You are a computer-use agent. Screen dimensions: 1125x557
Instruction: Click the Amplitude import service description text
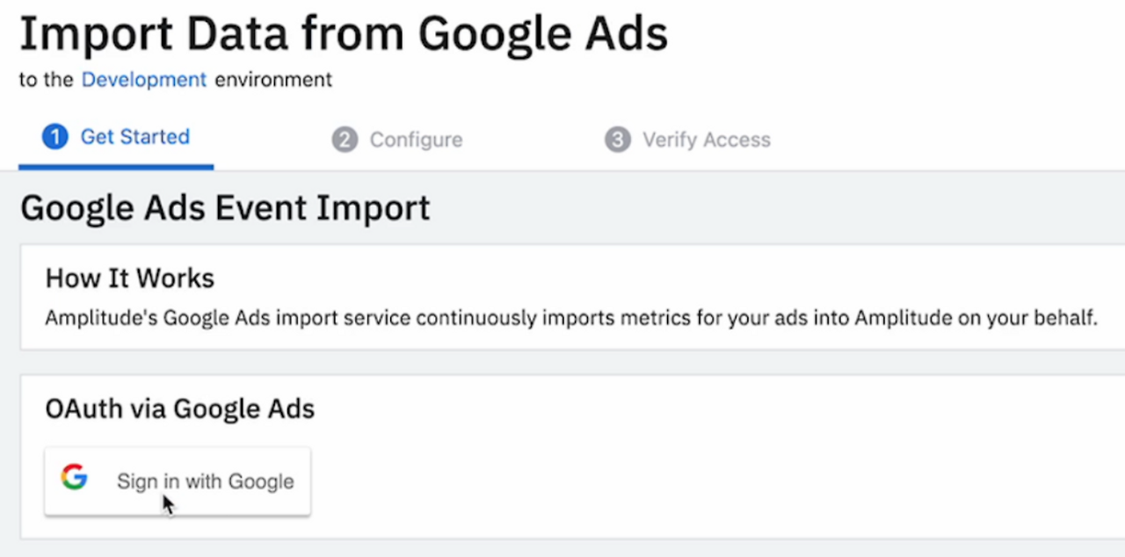point(571,317)
